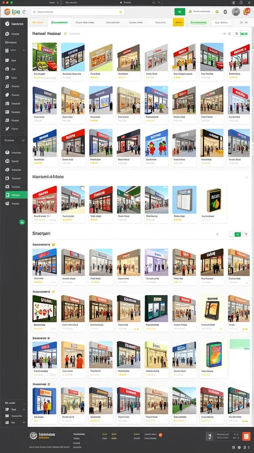Click the yellow icon inside the search field
254x453 pixels.
121,12
